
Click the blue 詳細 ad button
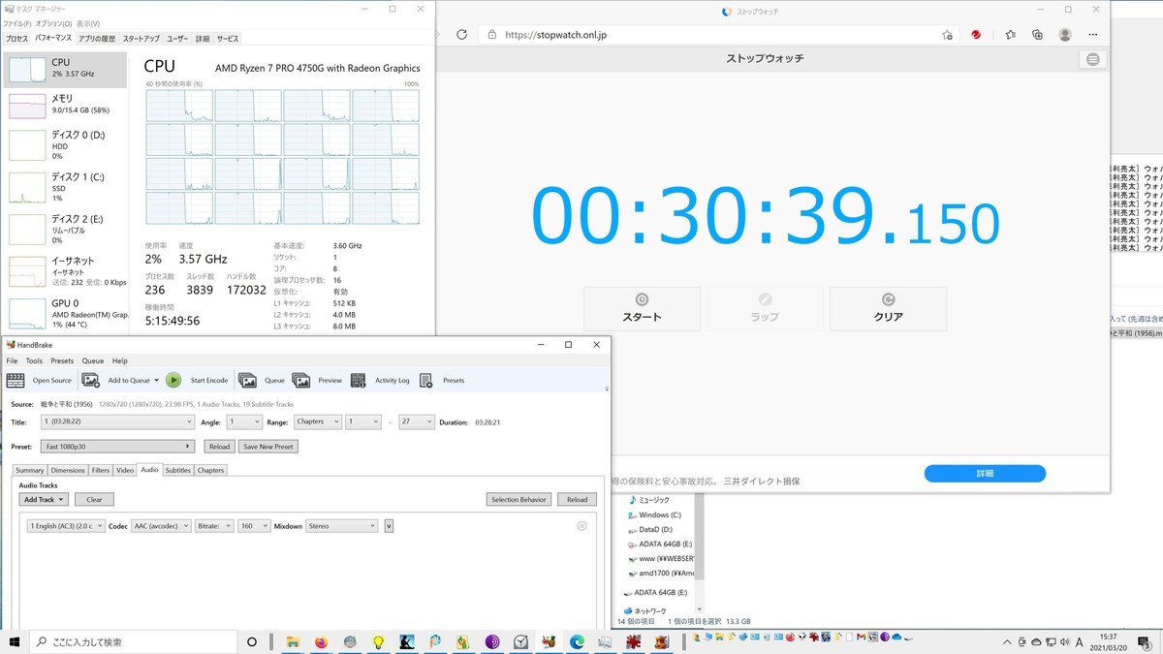click(984, 473)
